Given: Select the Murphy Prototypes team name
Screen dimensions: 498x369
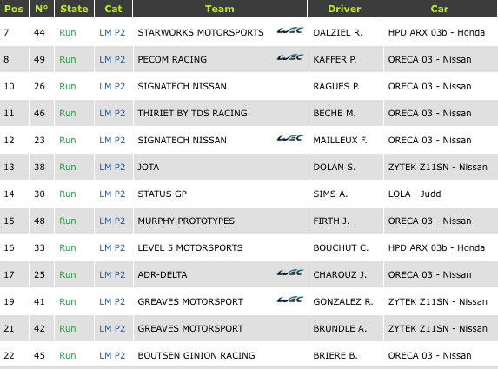Looking at the screenshot, I should pyautogui.click(x=186, y=221).
